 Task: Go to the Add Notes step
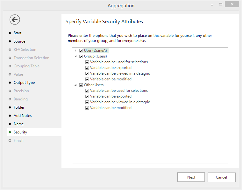pyautogui.click(x=23, y=116)
